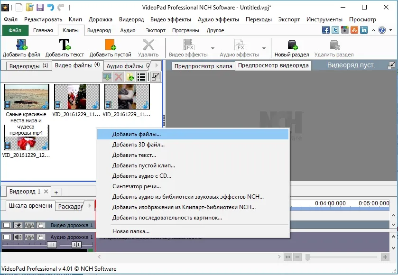398x275 pixels.
Task: Click the timeline zoom in plus button
Action: 385,257
